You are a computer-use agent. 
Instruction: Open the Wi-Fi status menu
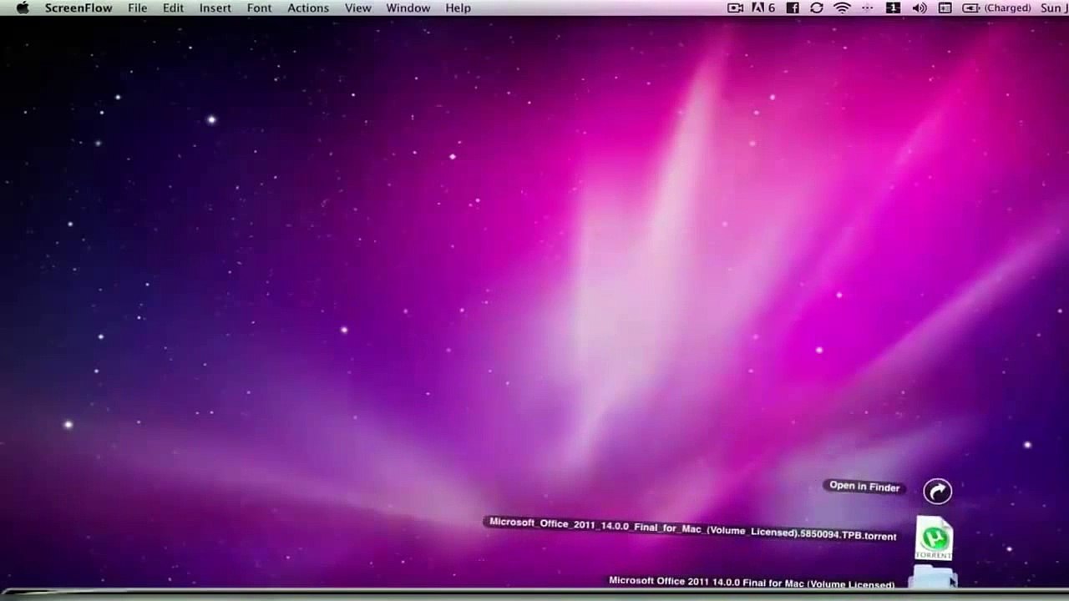pyautogui.click(x=842, y=8)
